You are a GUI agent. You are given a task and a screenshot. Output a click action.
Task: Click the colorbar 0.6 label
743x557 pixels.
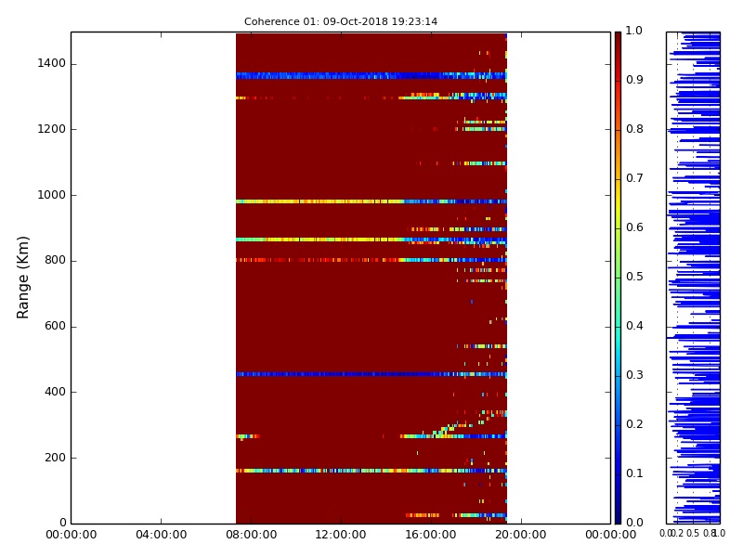[x=634, y=227]
